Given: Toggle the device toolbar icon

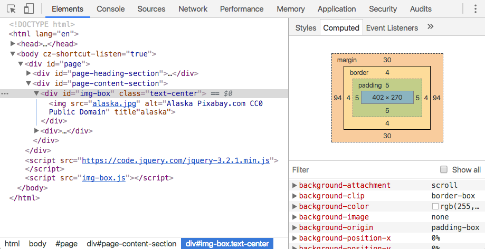Looking at the screenshot, I should 29,9.
